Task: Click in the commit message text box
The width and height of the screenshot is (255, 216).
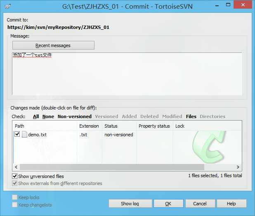Action: pyautogui.click(x=127, y=74)
